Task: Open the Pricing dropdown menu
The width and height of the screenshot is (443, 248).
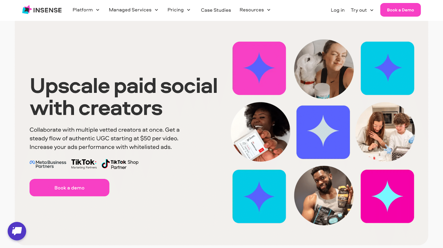Action: click(x=179, y=10)
